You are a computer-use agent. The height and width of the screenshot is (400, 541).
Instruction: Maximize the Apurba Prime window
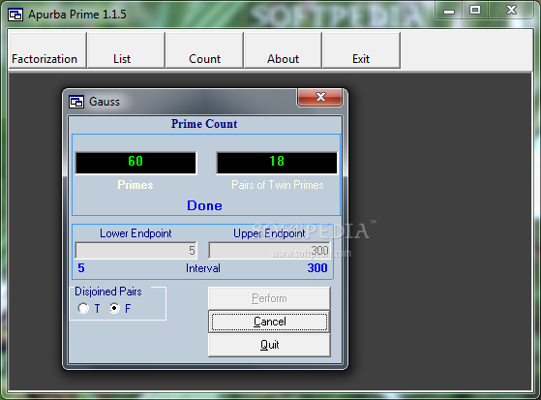(x=475, y=11)
